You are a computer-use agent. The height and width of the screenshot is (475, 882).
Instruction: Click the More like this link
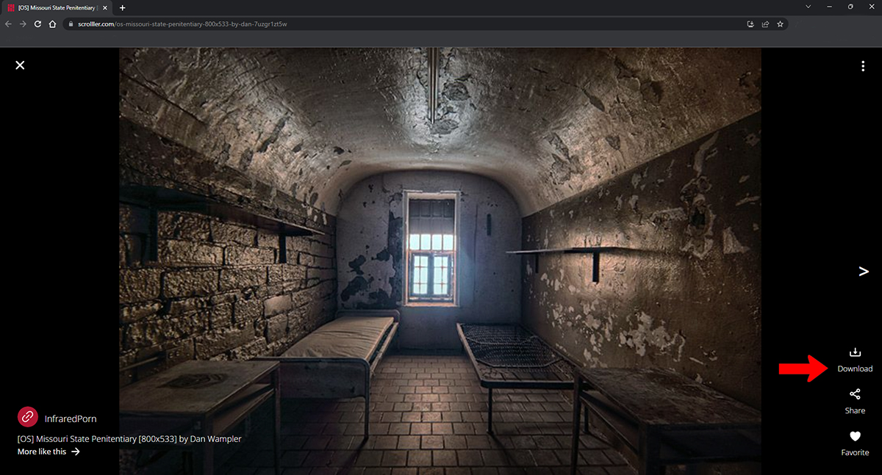tap(42, 452)
